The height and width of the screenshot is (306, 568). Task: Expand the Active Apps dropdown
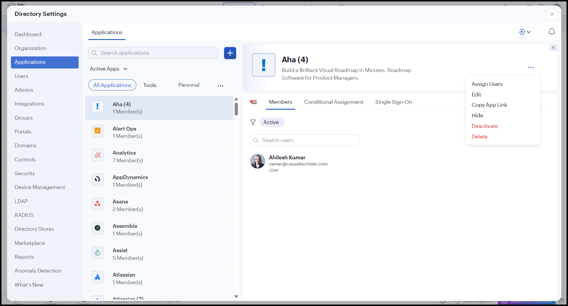point(109,69)
